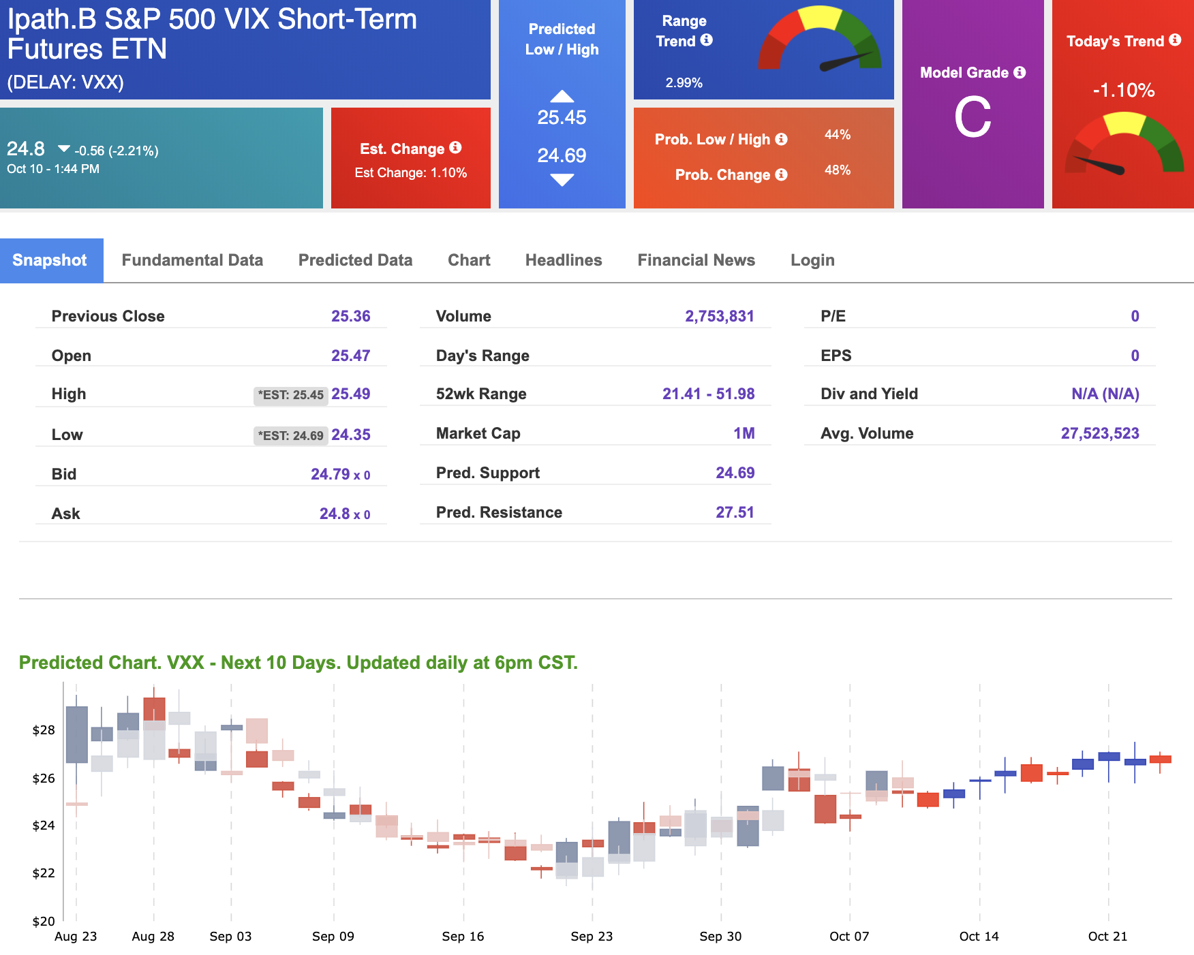Click the Previous Close value 25.36
This screenshot has height=955, width=1194.
click(350, 316)
